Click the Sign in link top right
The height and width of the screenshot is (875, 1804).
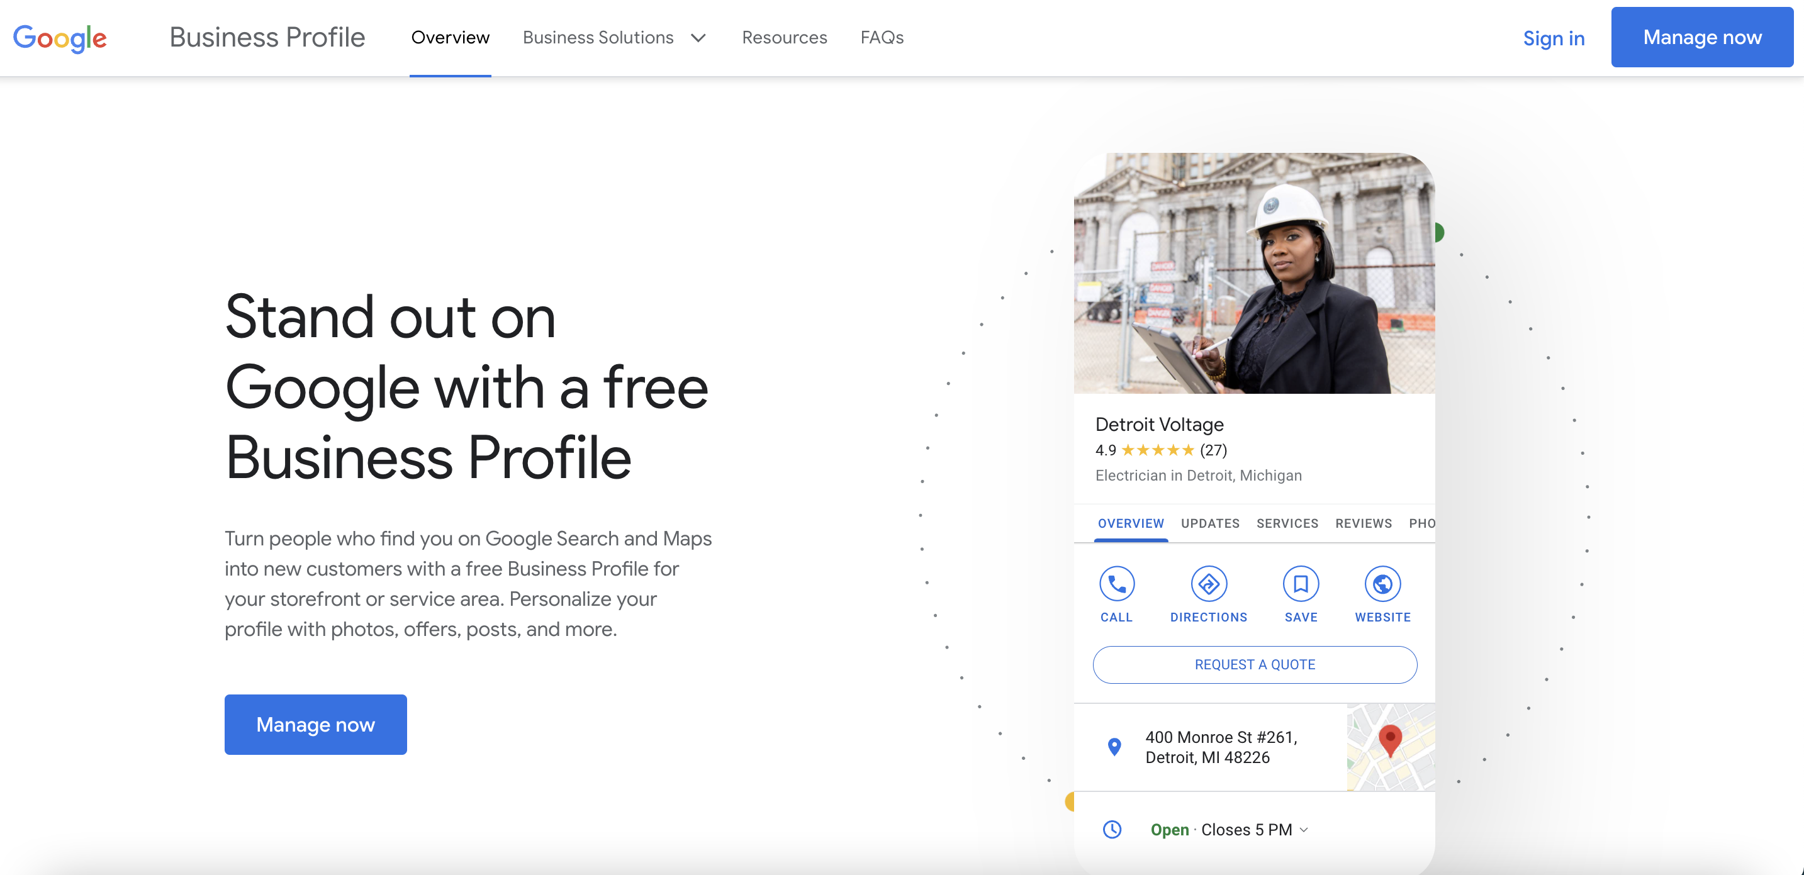[x=1553, y=38]
